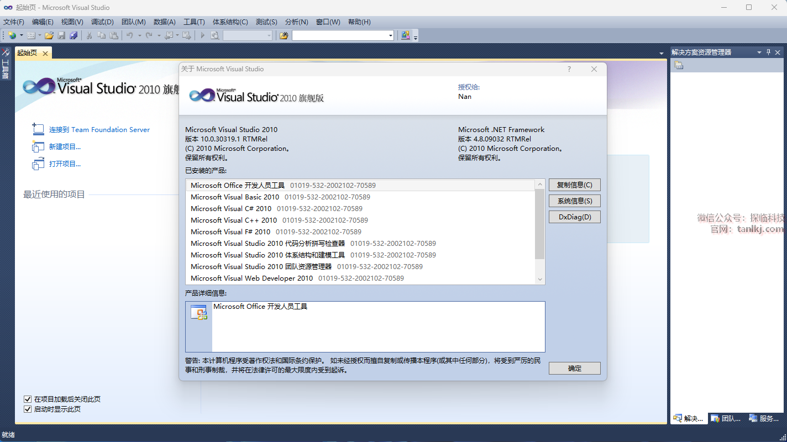Open the 帮助(H) menu

(x=359, y=22)
